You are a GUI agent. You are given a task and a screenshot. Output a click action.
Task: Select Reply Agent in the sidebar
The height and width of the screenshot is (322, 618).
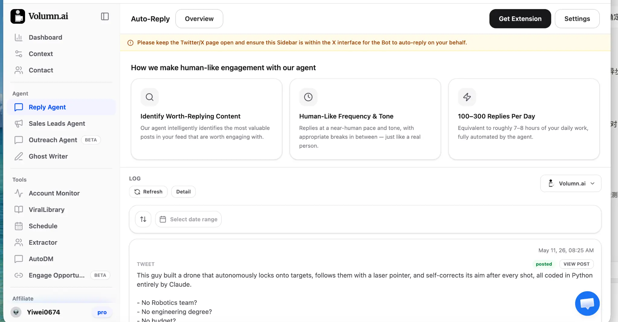(x=61, y=107)
